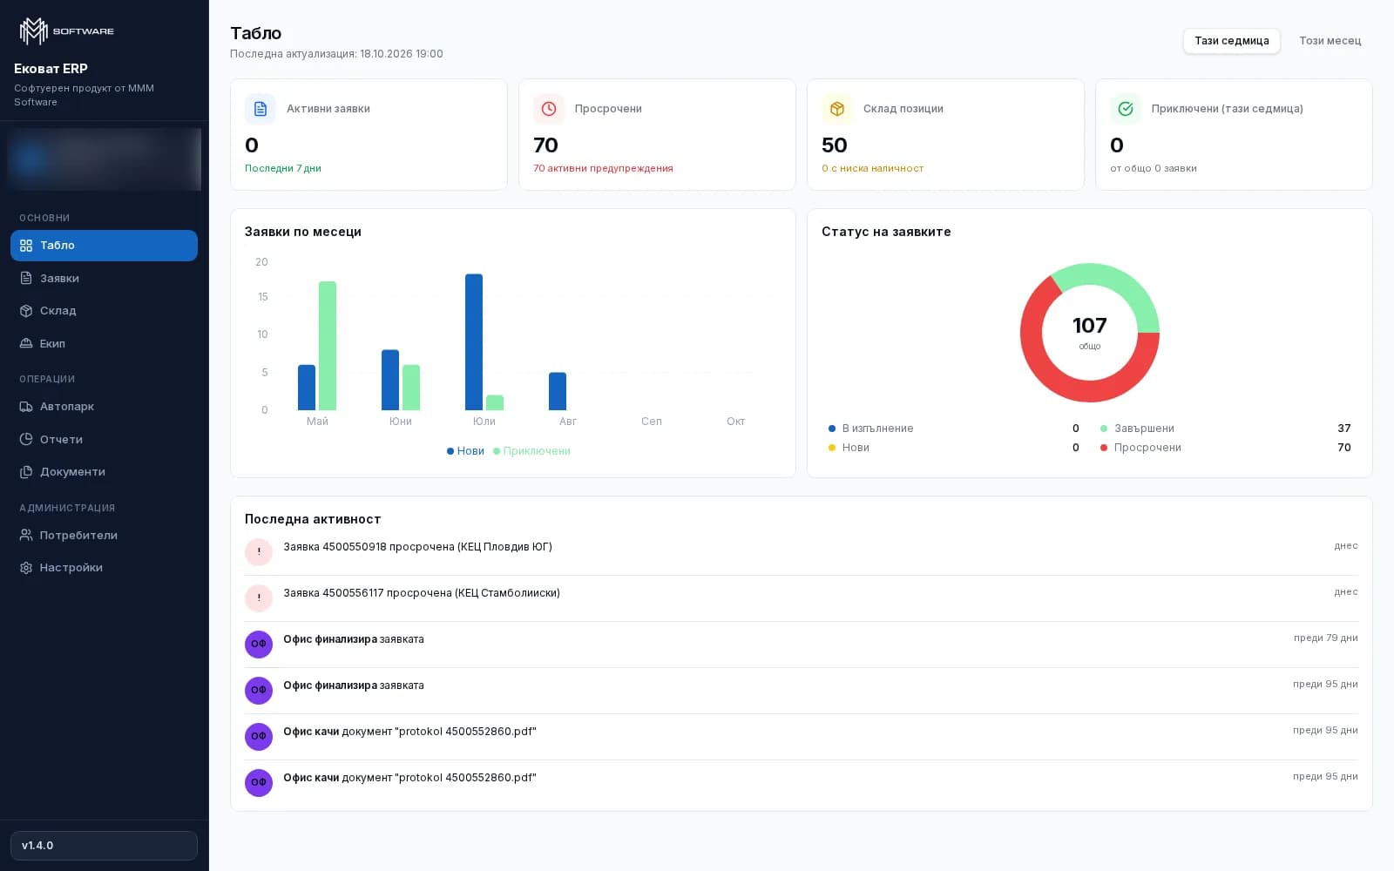
Task: Go to Отчети section
Action: (x=104, y=440)
